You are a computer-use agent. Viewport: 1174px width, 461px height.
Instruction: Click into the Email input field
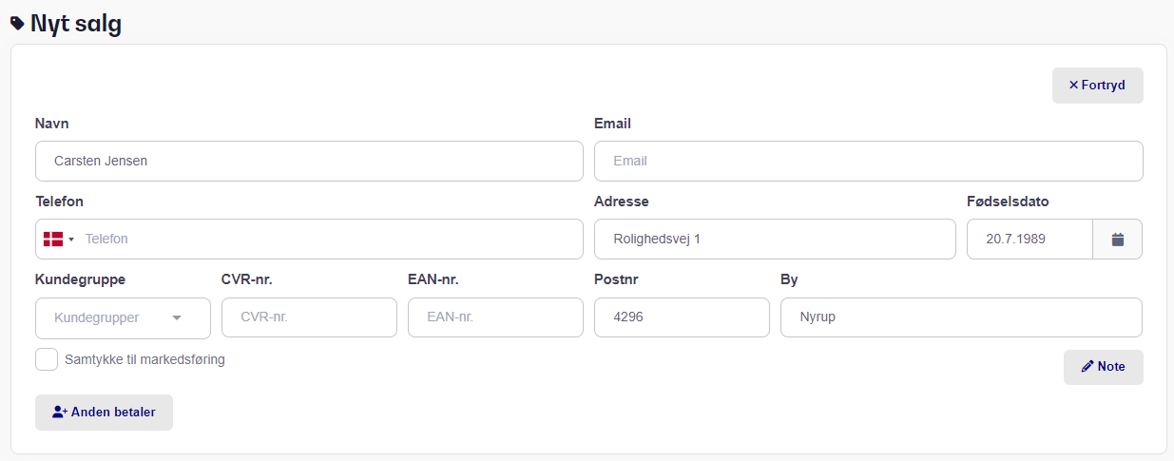pos(868,162)
